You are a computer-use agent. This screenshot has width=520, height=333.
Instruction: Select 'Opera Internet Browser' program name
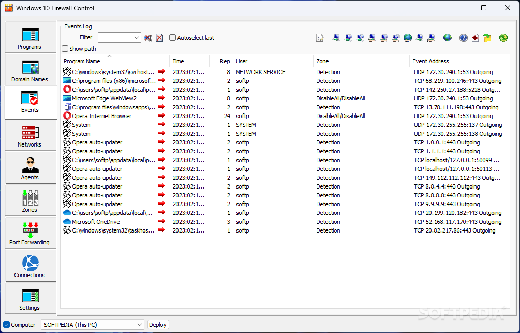(102, 116)
